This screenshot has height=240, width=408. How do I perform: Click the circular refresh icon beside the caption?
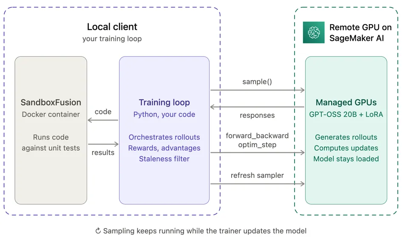[98, 231]
